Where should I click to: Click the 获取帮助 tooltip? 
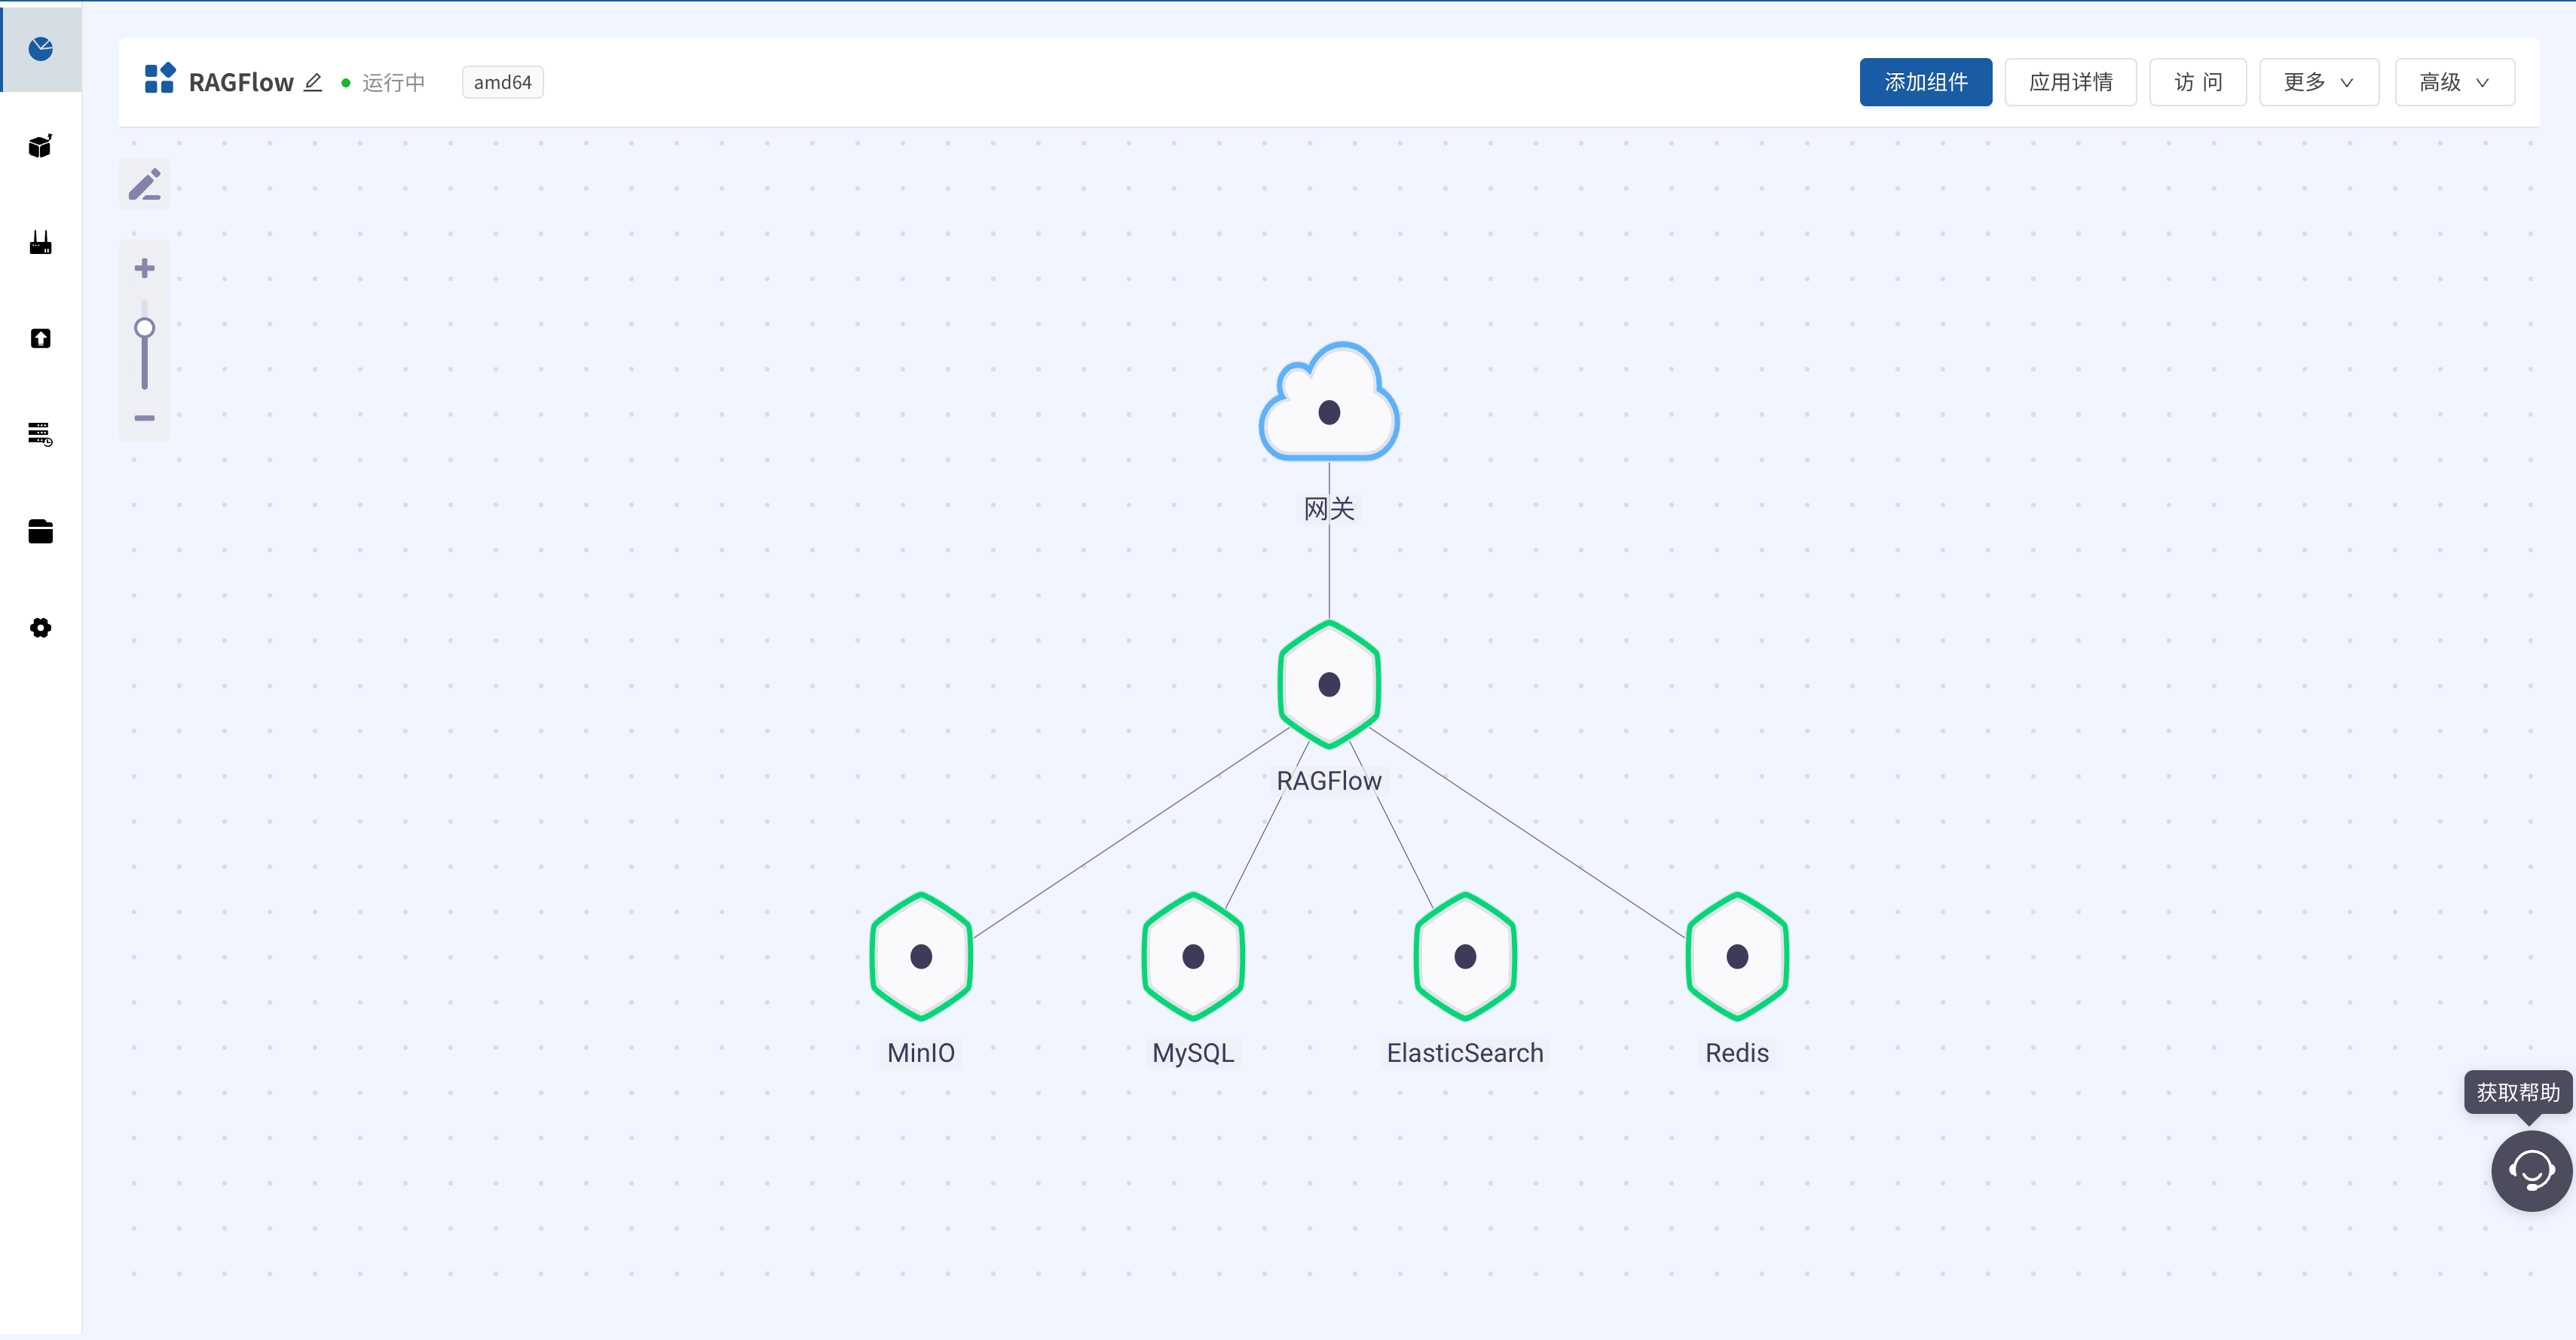(x=2518, y=1092)
